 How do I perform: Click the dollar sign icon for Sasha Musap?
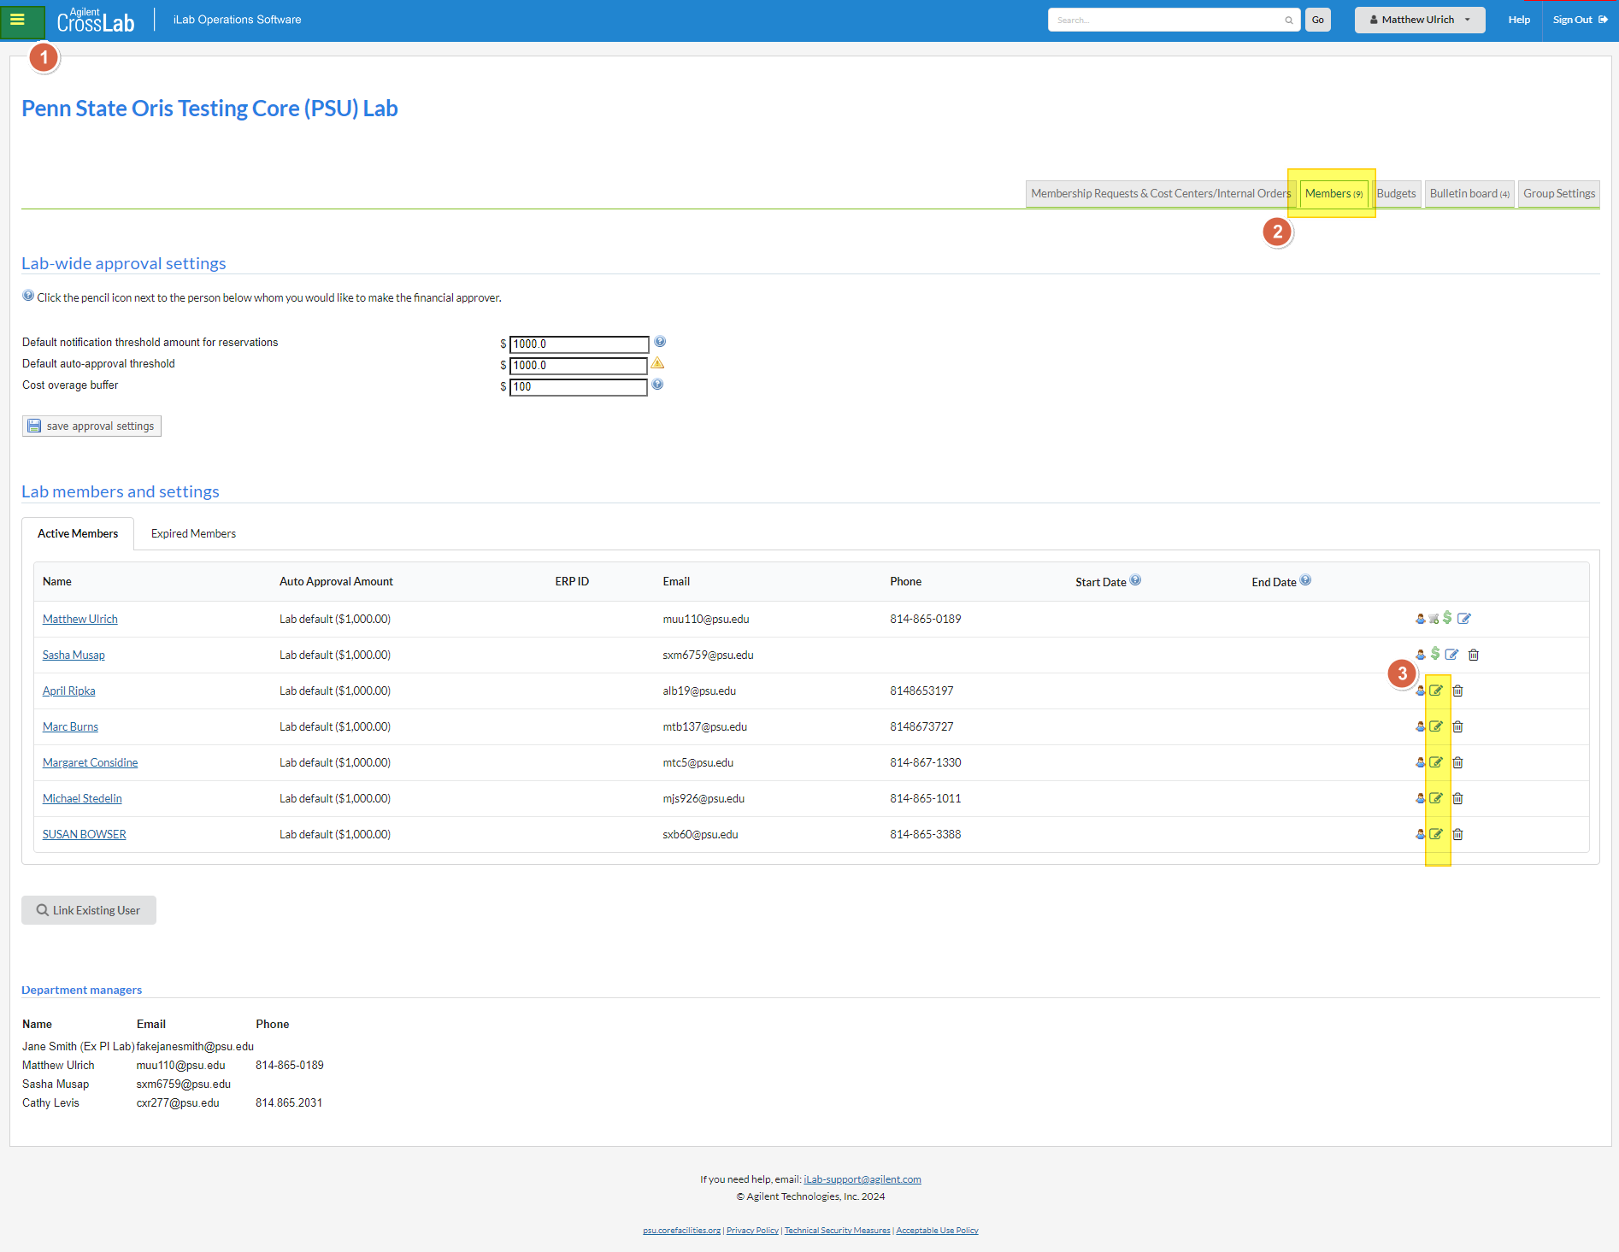1435,653
